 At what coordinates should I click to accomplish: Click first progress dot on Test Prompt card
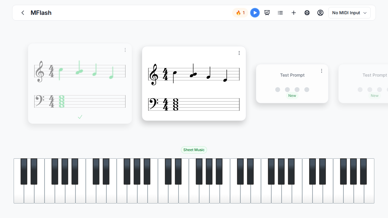tap(278, 90)
